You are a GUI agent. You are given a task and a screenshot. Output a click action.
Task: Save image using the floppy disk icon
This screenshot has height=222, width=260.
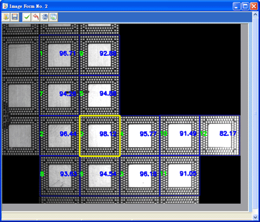coord(14,17)
